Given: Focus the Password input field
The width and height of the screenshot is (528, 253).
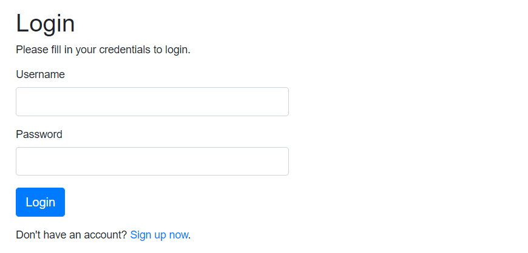Looking at the screenshot, I should pos(152,162).
